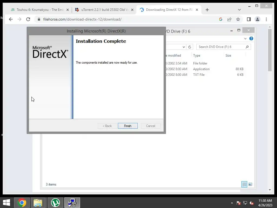Click the Cancel button in DirectX installer
The image size is (277, 208).
151,126
